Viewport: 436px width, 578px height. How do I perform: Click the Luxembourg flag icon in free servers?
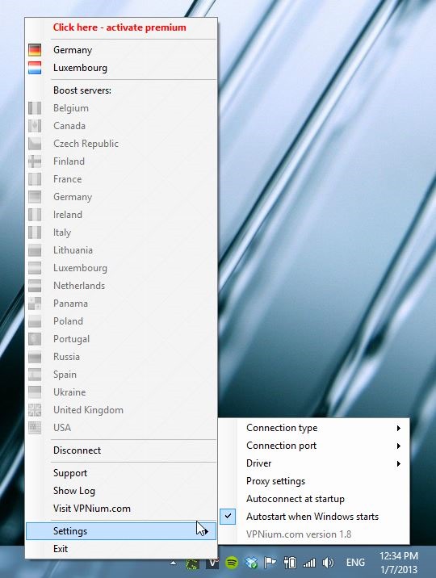pyautogui.click(x=35, y=68)
